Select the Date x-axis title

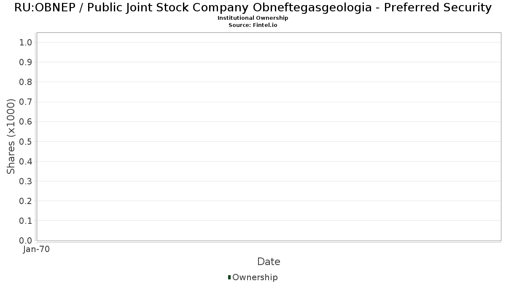pyautogui.click(x=269, y=262)
